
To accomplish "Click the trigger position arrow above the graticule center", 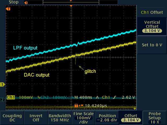I will [x=71, y=6].
